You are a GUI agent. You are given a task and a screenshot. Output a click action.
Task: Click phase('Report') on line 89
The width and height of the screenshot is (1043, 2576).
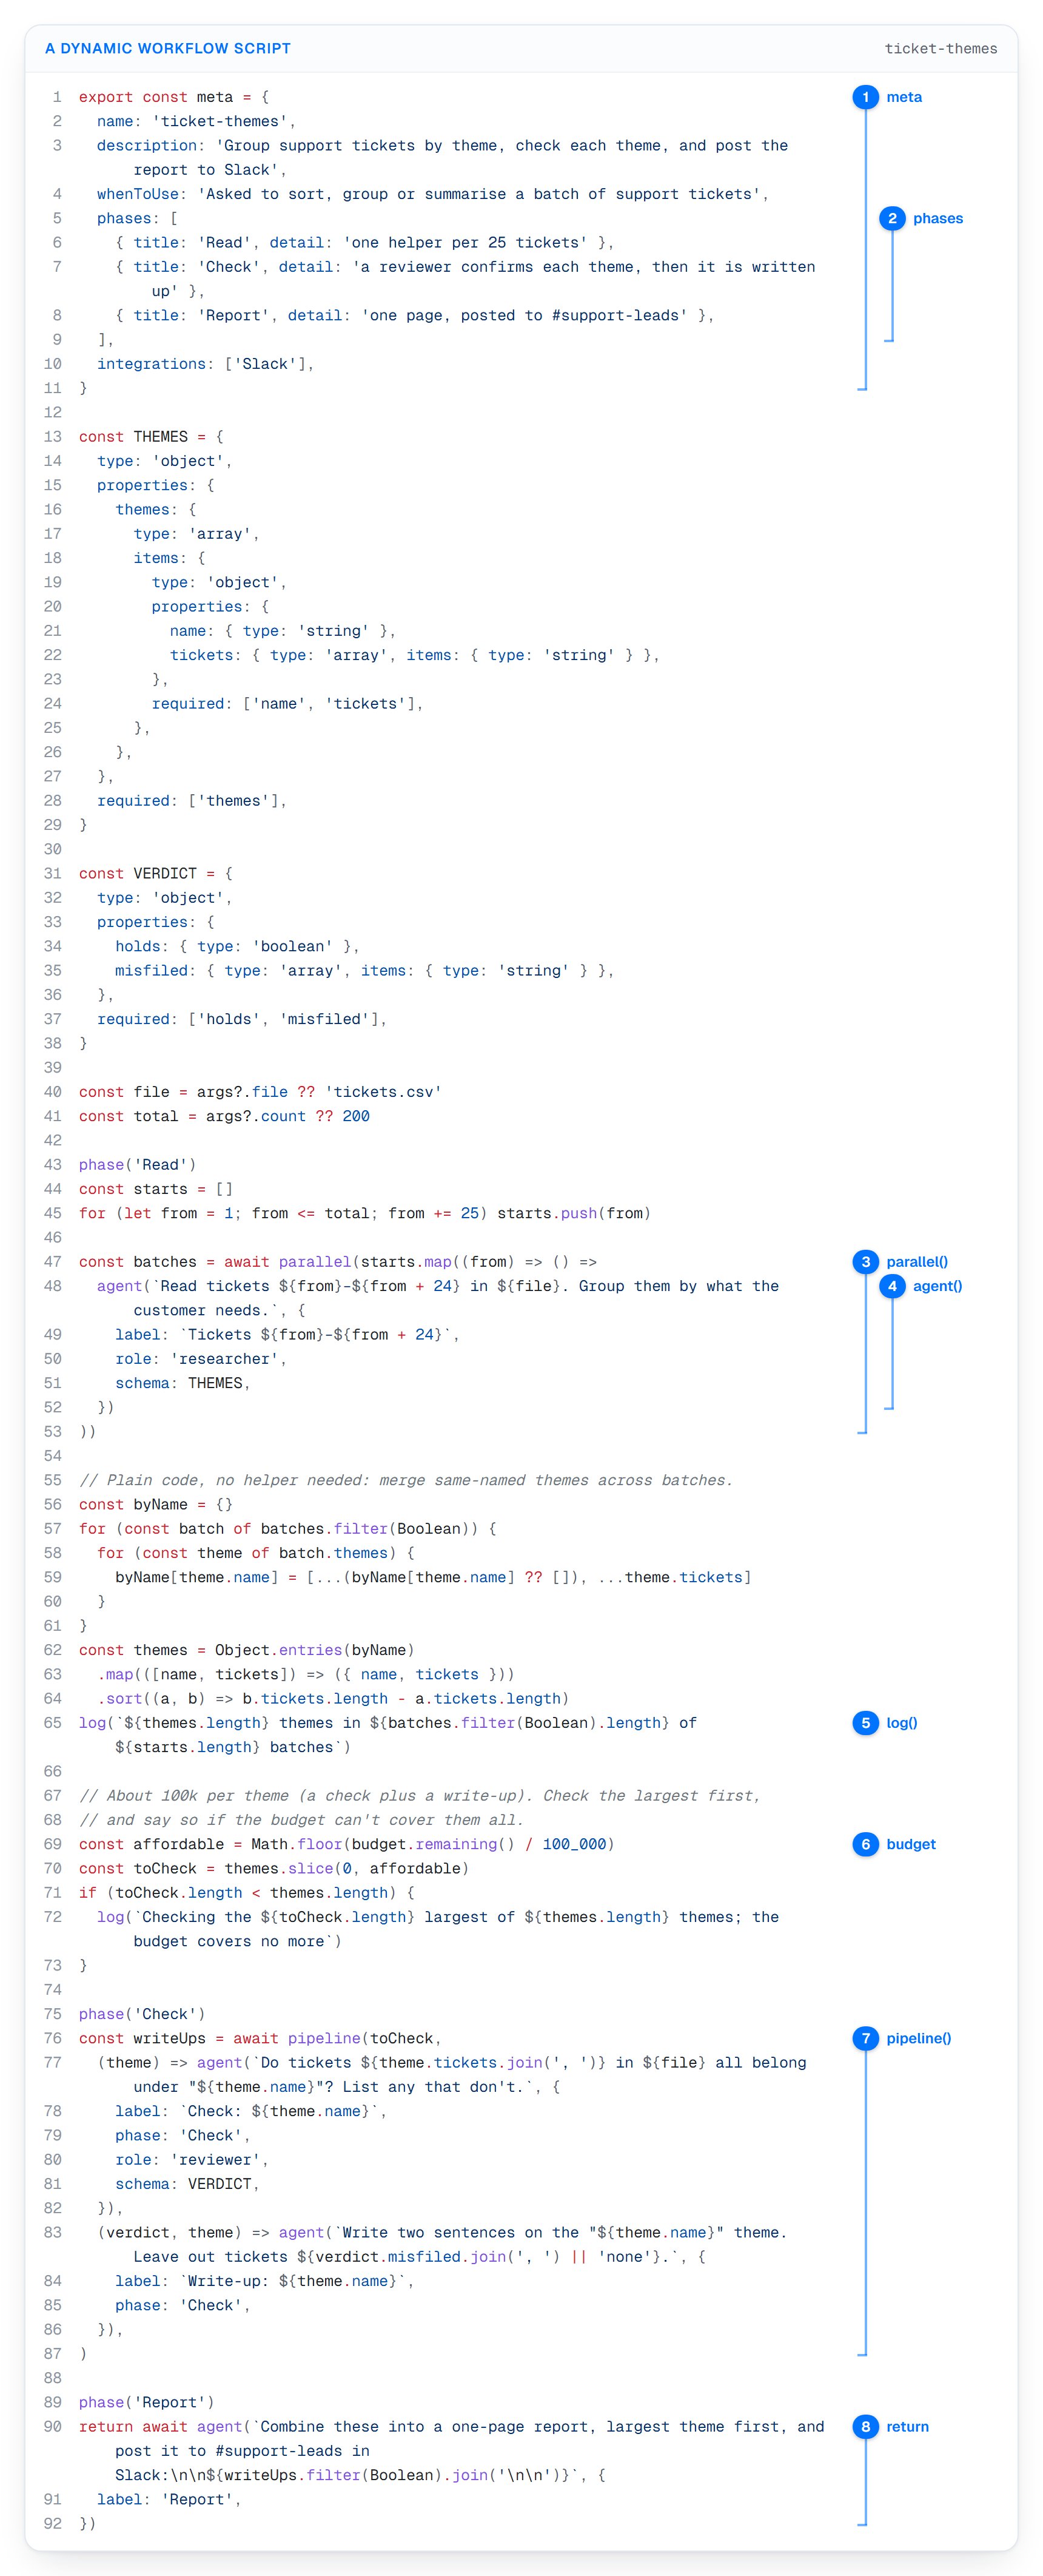[x=147, y=2402]
